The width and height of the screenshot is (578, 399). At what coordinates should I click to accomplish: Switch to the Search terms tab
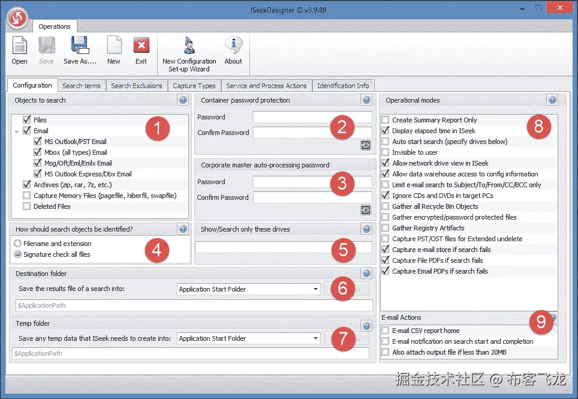pyautogui.click(x=82, y=86)
